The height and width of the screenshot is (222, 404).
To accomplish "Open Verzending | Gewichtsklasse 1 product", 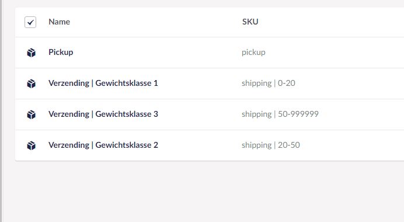I will 103,84.
